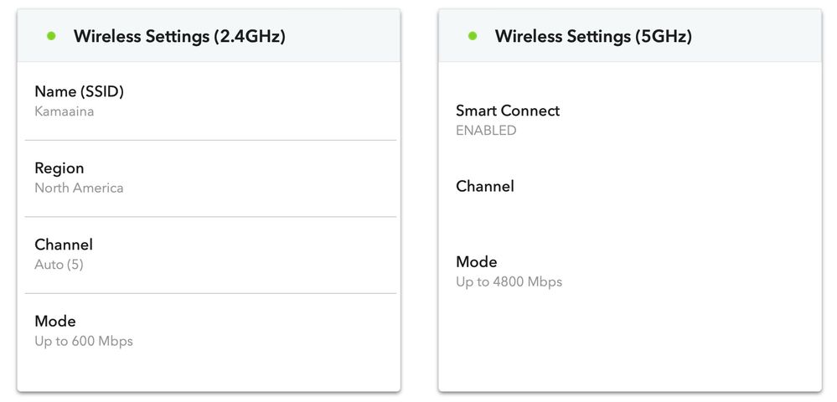837x402 pixels.
Task: Select the Channel label in 2.4GHz panel
Action: [64, 245]
